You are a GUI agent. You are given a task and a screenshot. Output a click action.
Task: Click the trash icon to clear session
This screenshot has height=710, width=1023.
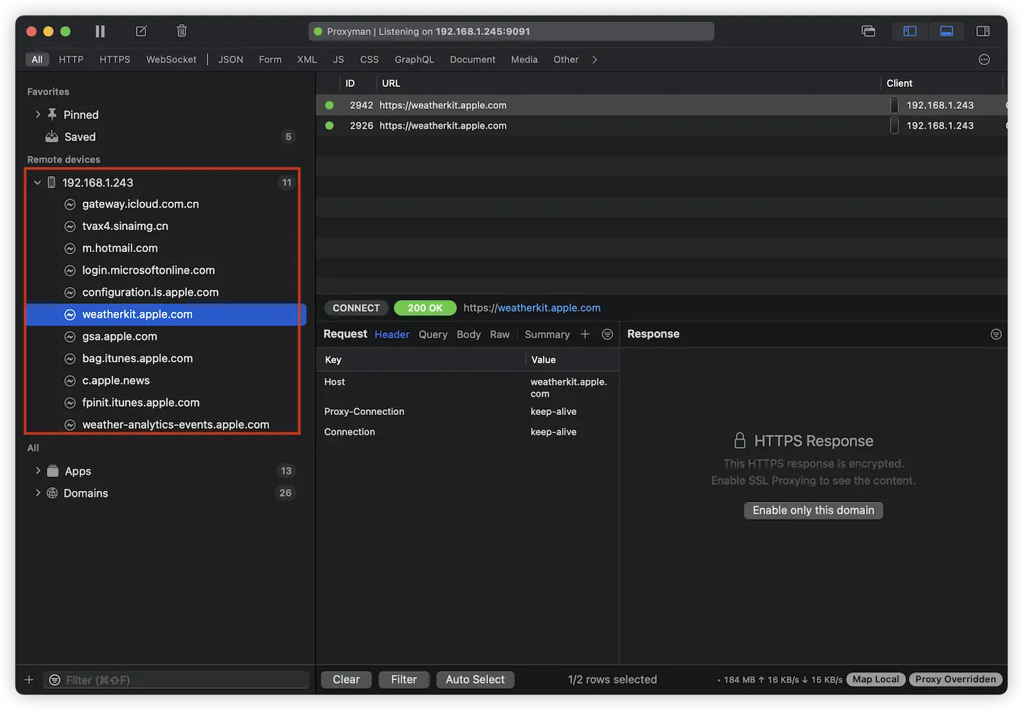pos(182,31)
